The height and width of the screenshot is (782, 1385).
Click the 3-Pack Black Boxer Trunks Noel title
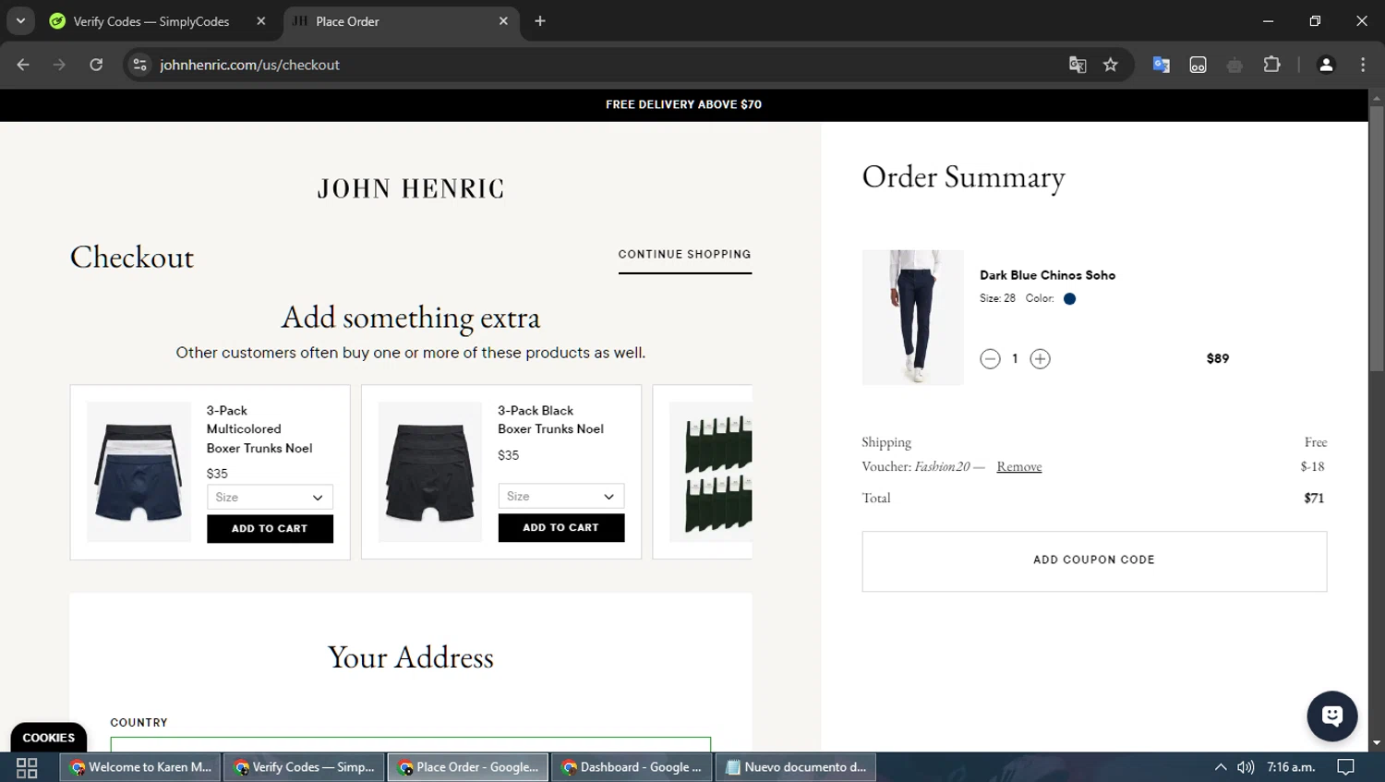click(x=550, y=420)
